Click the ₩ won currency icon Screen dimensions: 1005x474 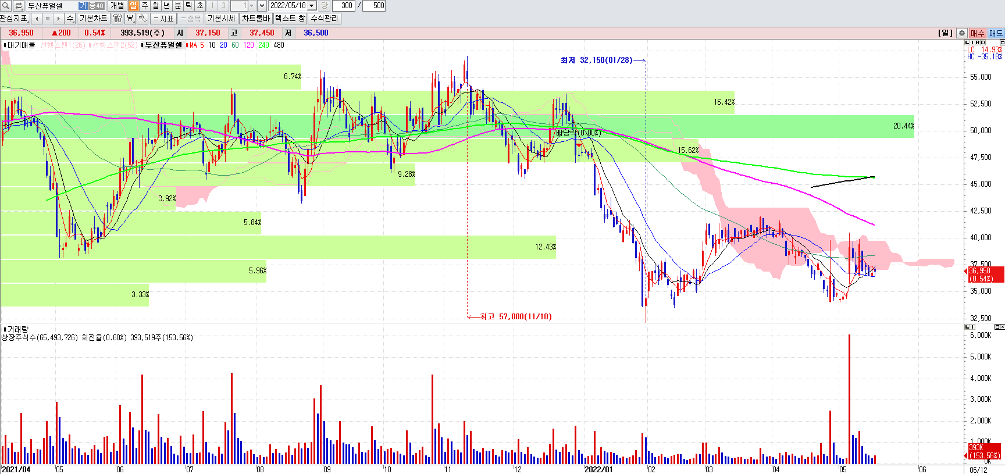pyautogui.click(x=130, y=19)
